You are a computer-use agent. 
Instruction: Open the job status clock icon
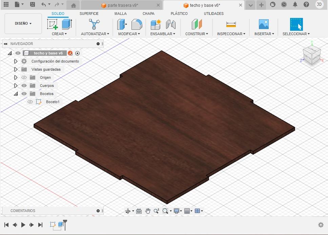[x=284, y=4]
